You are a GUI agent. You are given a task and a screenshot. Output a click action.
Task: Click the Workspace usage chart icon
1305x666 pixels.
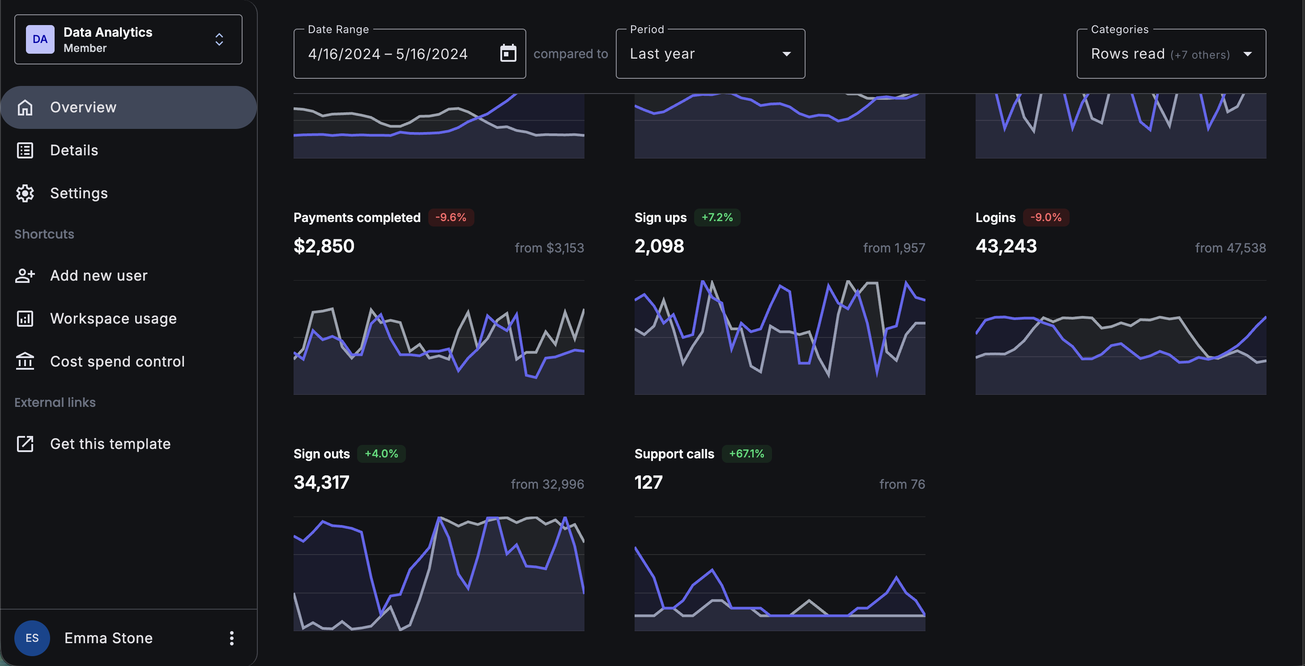[25, 319]
